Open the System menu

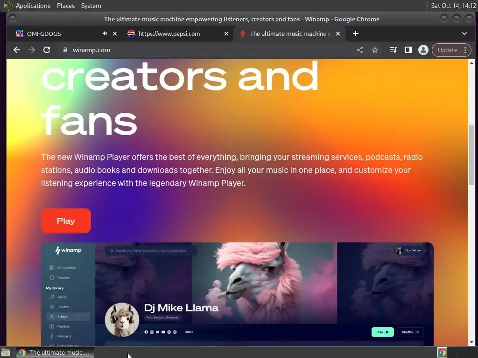[91, 6]
